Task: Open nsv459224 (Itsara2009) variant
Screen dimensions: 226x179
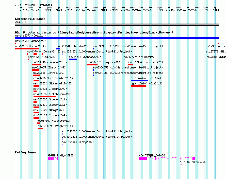Action: point(50,89)
